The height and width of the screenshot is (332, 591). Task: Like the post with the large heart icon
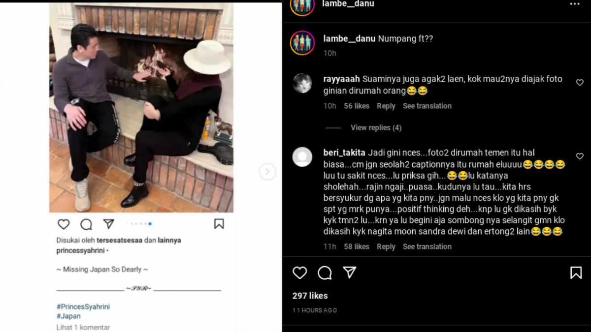[299, 273]
